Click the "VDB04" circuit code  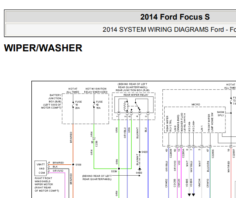pos(191,183)
